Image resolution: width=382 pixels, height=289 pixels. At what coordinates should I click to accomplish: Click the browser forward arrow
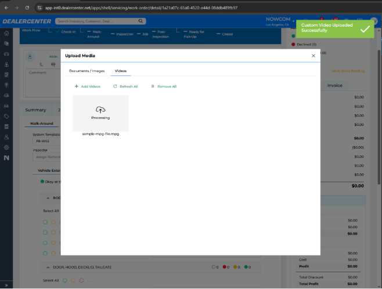17,8
